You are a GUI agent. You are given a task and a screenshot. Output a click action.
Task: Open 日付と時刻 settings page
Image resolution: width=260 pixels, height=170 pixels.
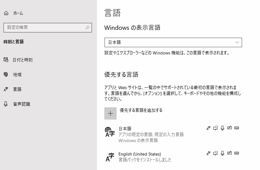[23, 60]
